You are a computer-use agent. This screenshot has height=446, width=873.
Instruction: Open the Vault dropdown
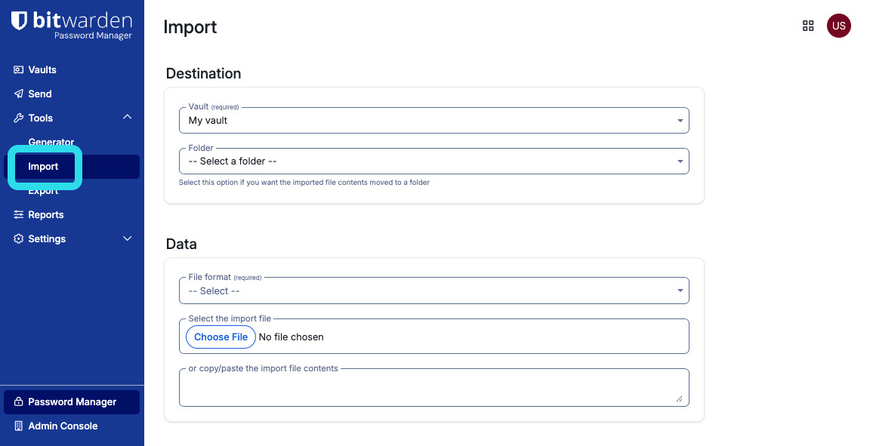point(433,121)
